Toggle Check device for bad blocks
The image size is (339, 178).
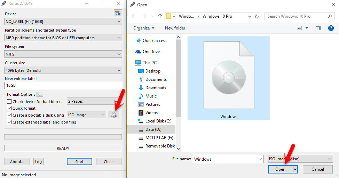9,102
